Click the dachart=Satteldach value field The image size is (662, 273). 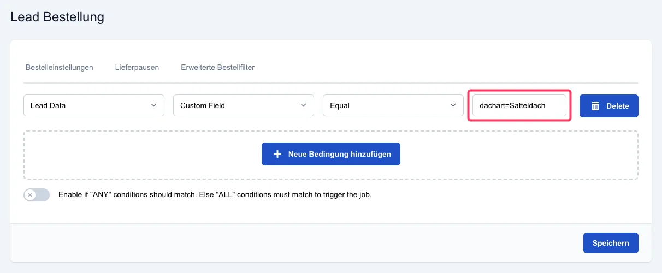519,105
